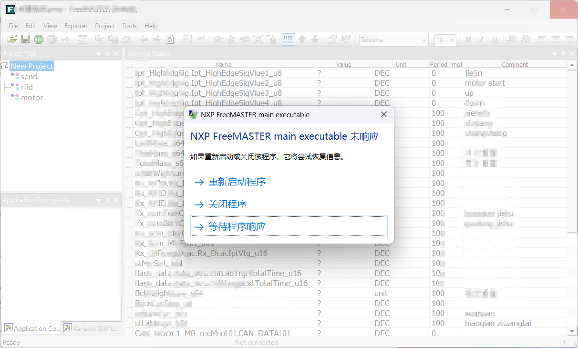
Task: Close the Variable Watch panel
Action: [x=572, y=54]
